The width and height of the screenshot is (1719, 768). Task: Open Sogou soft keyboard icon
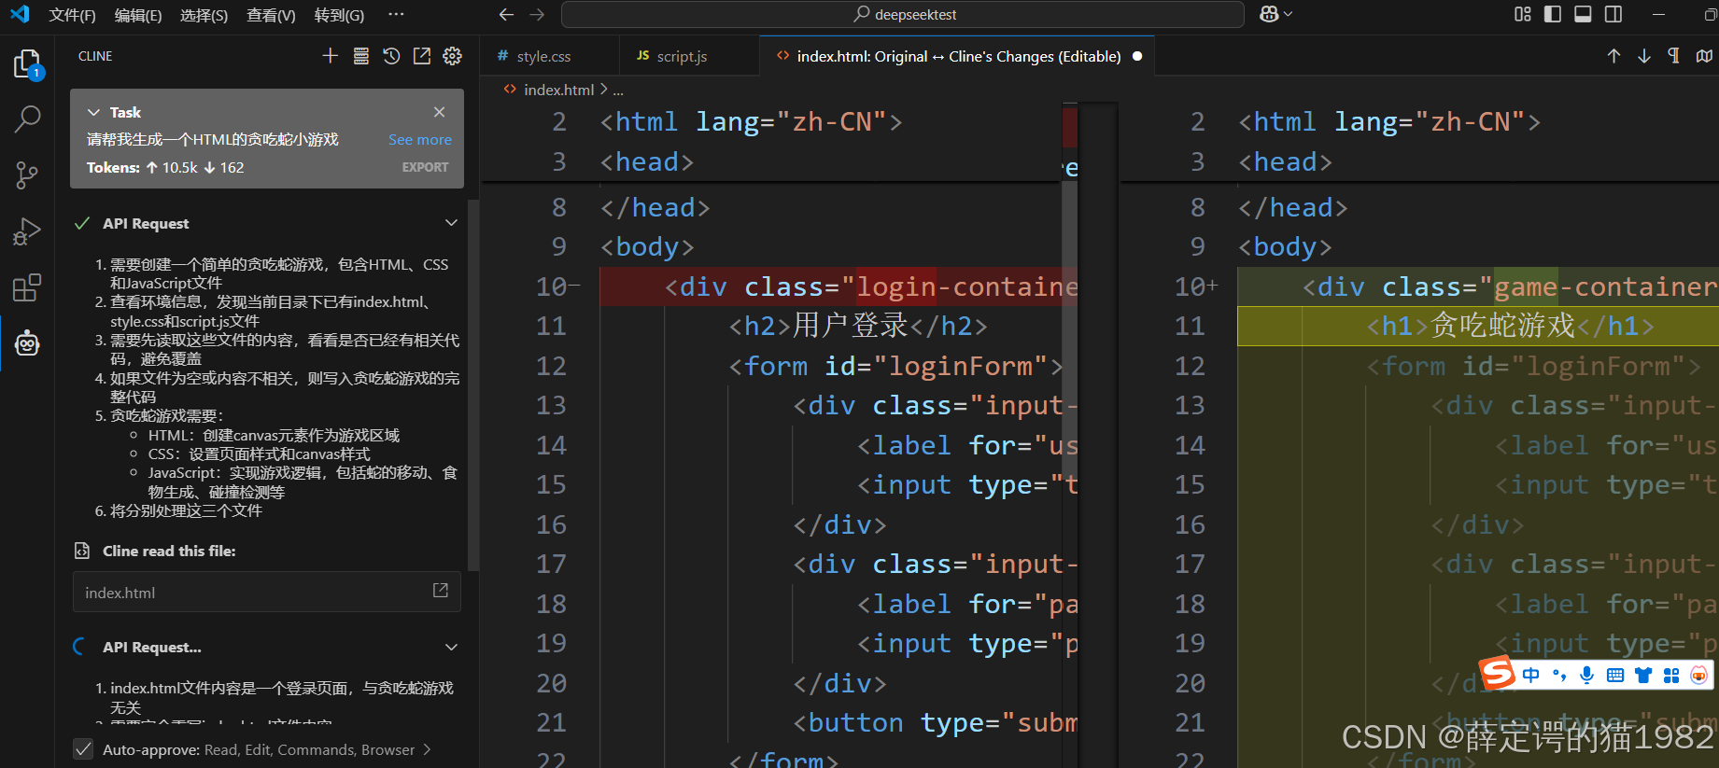1615,675
